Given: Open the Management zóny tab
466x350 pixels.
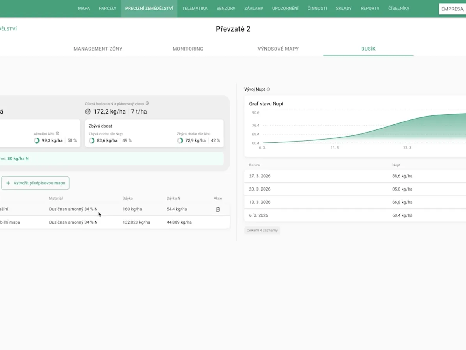Looking at the screenshot, I should coord(98,49).
